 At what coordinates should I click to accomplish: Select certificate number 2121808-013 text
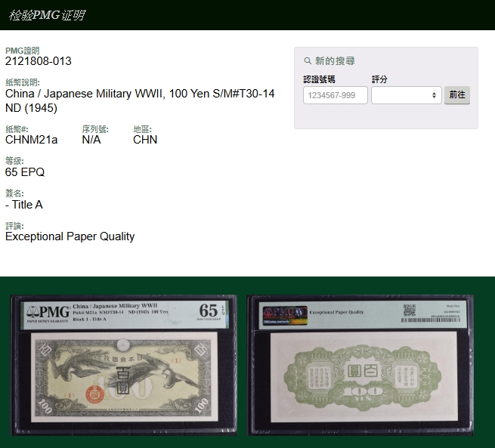pos(39,61)
